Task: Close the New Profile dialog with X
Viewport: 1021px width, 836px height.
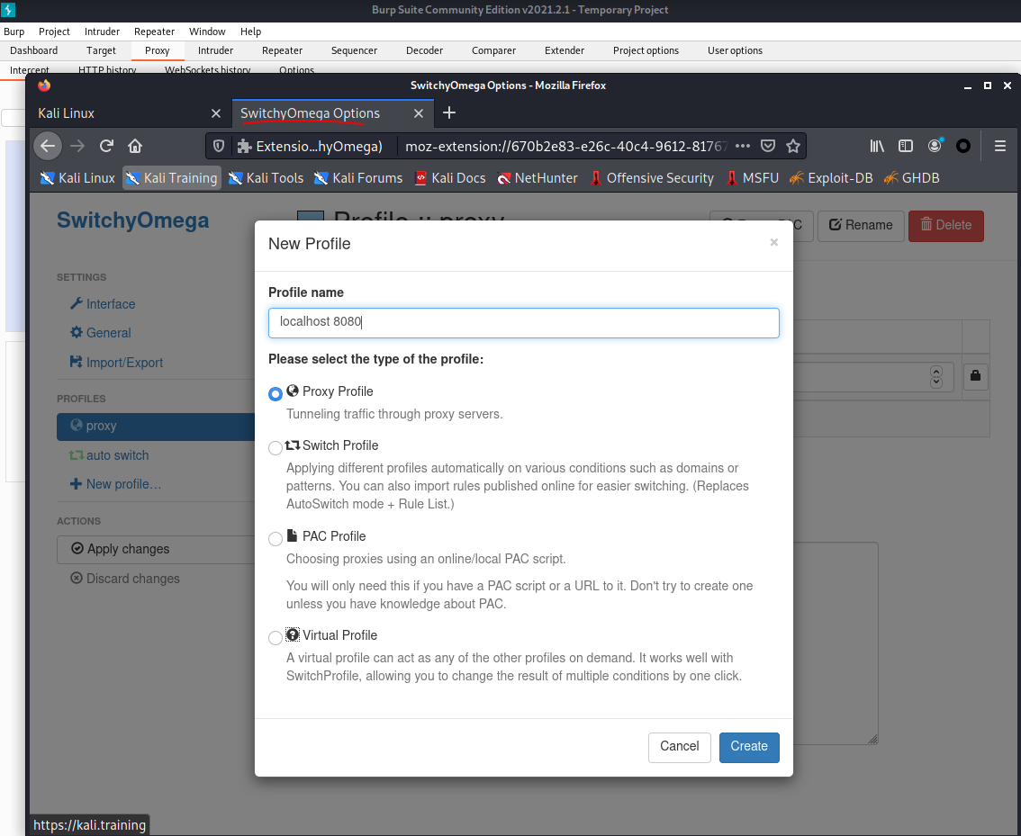Action: (773, 242)
